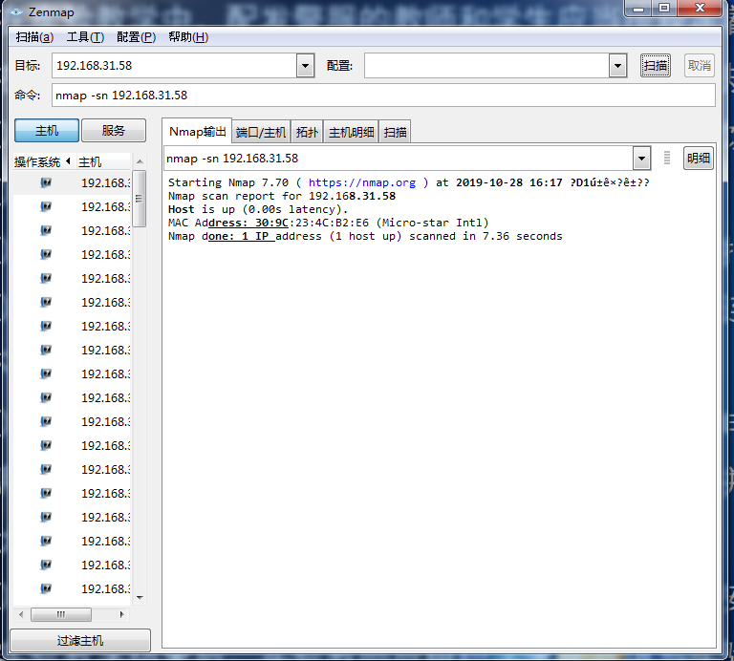Open the 拓扑 topology tab
The height and width of the screenshot is (661, 734).
pyautogui.click(x=307, y=133)
